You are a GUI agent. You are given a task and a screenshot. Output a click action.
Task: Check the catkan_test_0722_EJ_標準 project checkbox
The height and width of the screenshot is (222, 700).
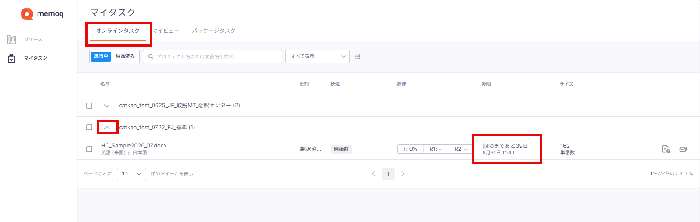click(89, 127)
